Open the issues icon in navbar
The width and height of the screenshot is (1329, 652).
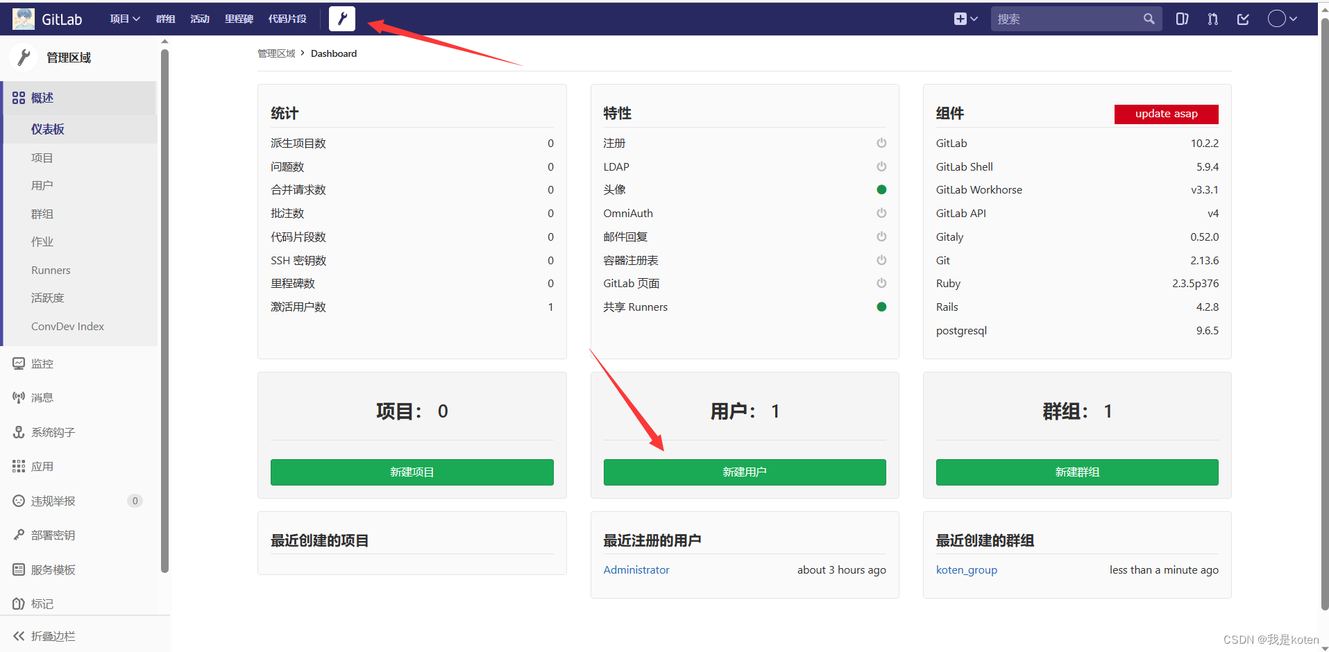click(x=1182, y=19)
